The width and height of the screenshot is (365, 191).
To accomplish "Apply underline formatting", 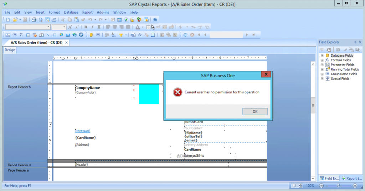I will coord(99,27).
